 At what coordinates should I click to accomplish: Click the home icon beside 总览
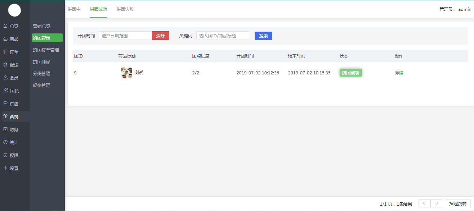tap(5, 26)
